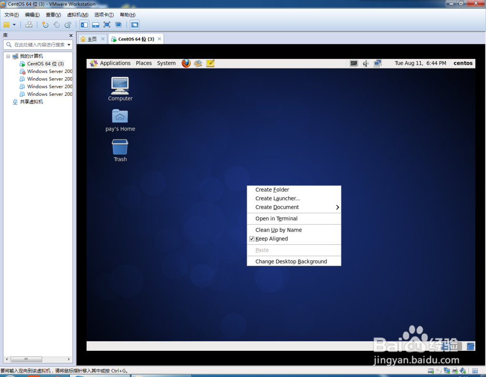Toggle the library sidebar visibility in VMware toolbar

(83, 25)
